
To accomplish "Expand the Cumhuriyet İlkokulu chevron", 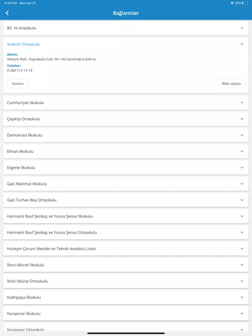I will (x=242, y=103).
